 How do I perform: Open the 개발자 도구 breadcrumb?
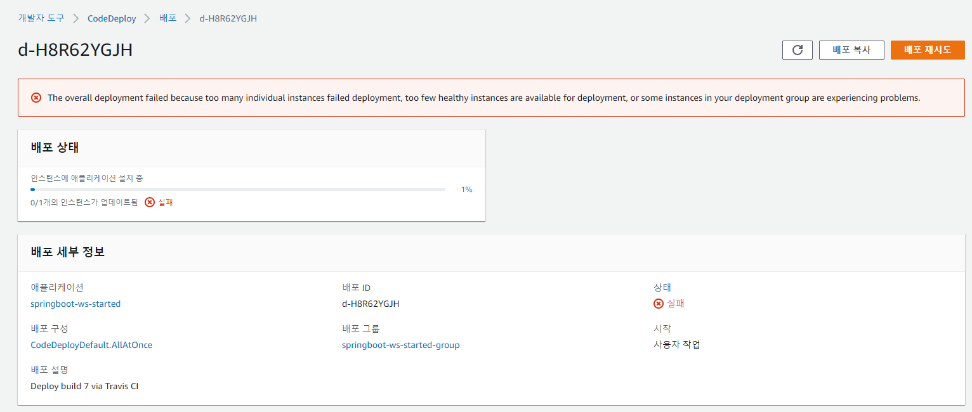click(x=41, y=18)
